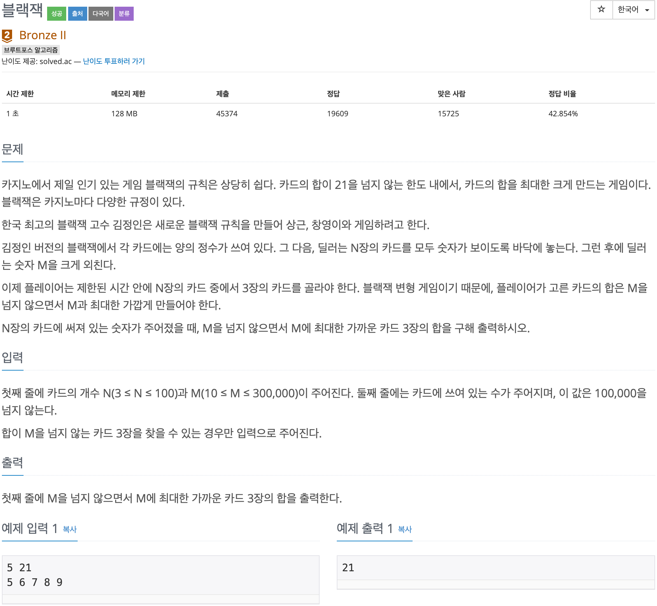The width and height of the screenshot is (657, 606).
Task: Click the Bronze II tier icon
Action: tap(7, 35)
